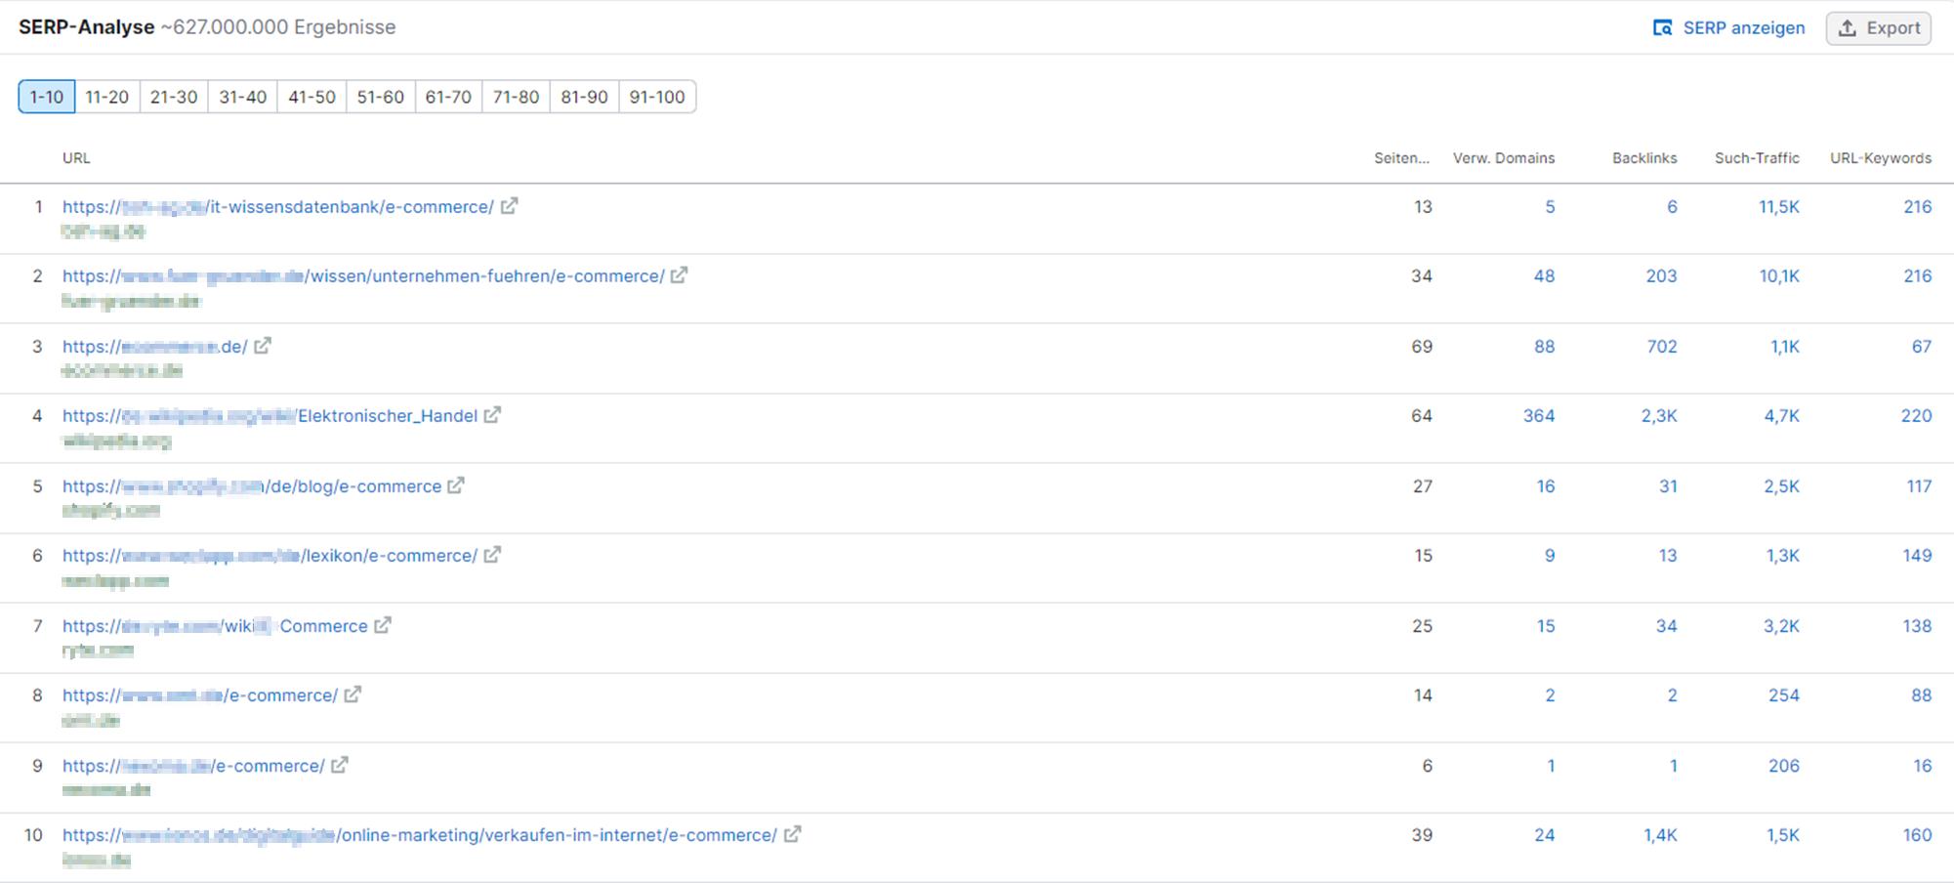
Task: Select results page 1-10
Action: tap(47, 97)
